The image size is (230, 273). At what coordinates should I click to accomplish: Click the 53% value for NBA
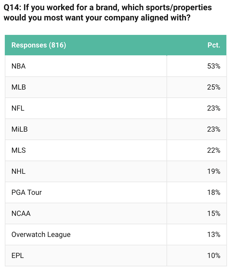214,66
